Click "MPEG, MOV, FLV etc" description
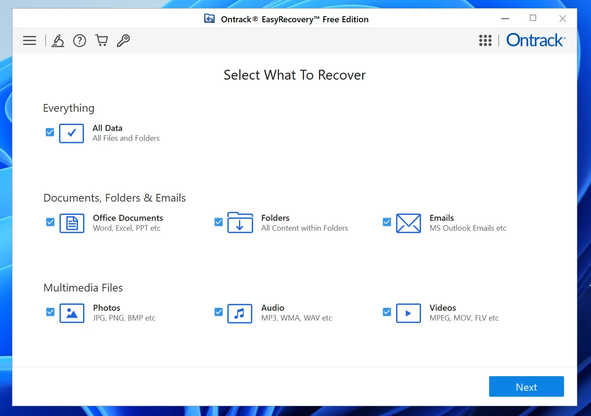 pyautogui.click(x=464, y=318)
